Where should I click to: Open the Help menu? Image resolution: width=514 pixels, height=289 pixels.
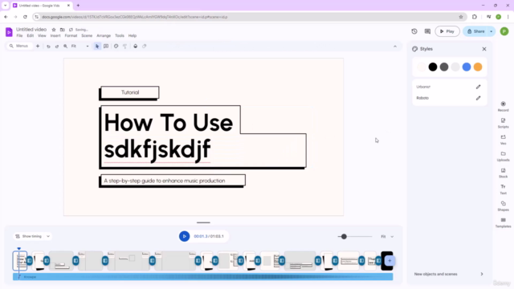tap(133, 35)
